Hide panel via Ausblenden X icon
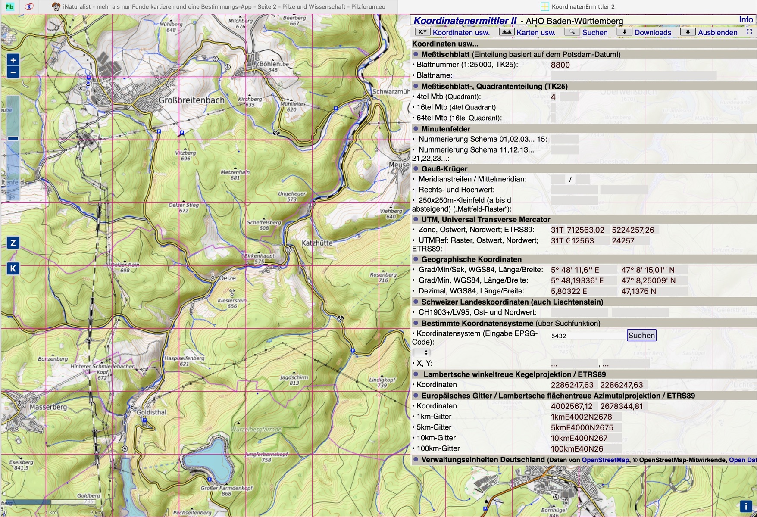 (x=688, y=32)
